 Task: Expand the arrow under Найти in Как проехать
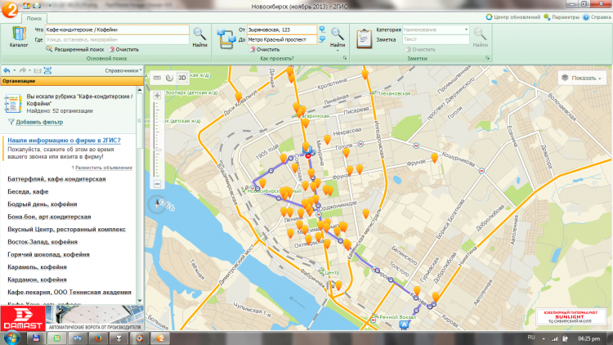[337, 51]
